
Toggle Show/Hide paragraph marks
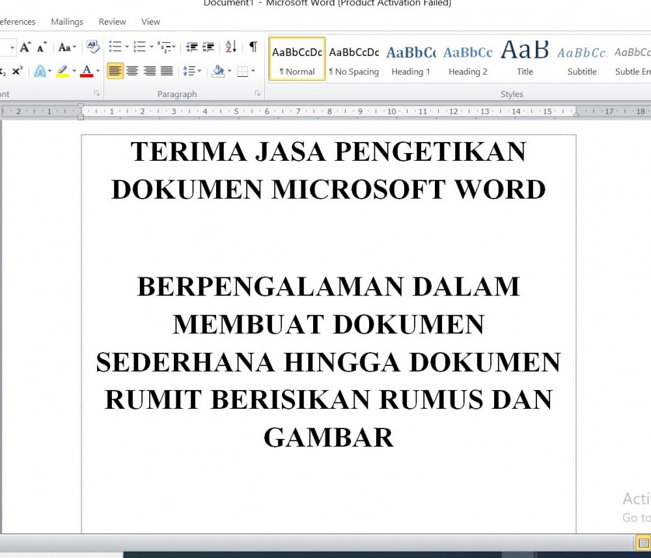253,46
